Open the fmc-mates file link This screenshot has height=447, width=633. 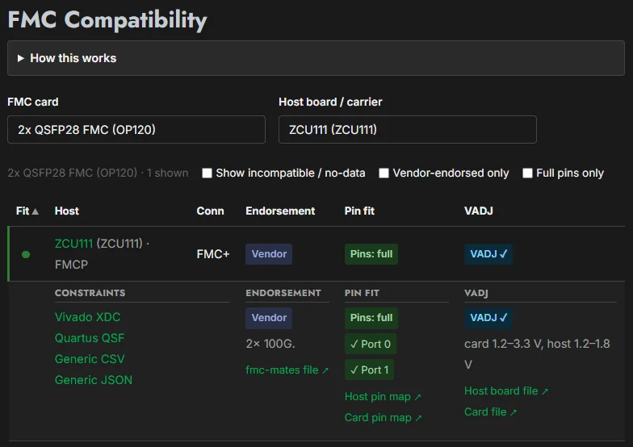point(282,370)
